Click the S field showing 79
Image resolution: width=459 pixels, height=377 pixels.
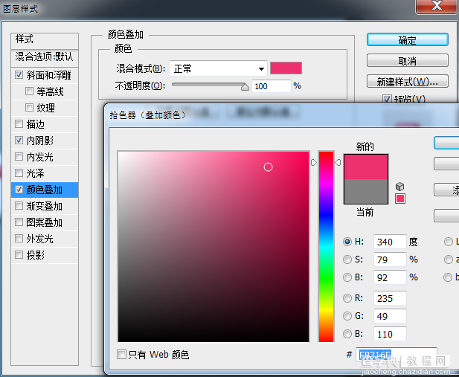pyautogui.click(x=390, y=260)
